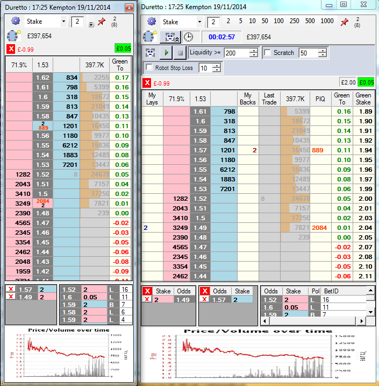Click the My Lays column header
The width and height of the screenshot is (379, 386).
152,99
